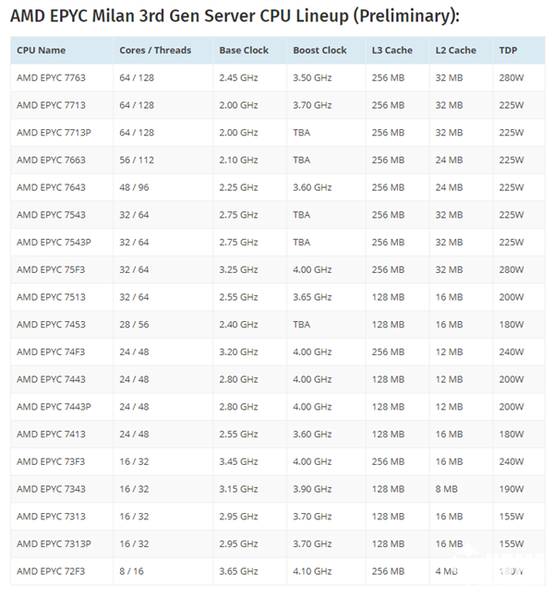This screenshot has height=596, width=554.
Task: Click the CPU Name column header
Action: click(41, 50)
